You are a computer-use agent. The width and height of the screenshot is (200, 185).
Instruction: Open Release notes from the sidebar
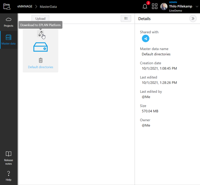pos(9,158)
